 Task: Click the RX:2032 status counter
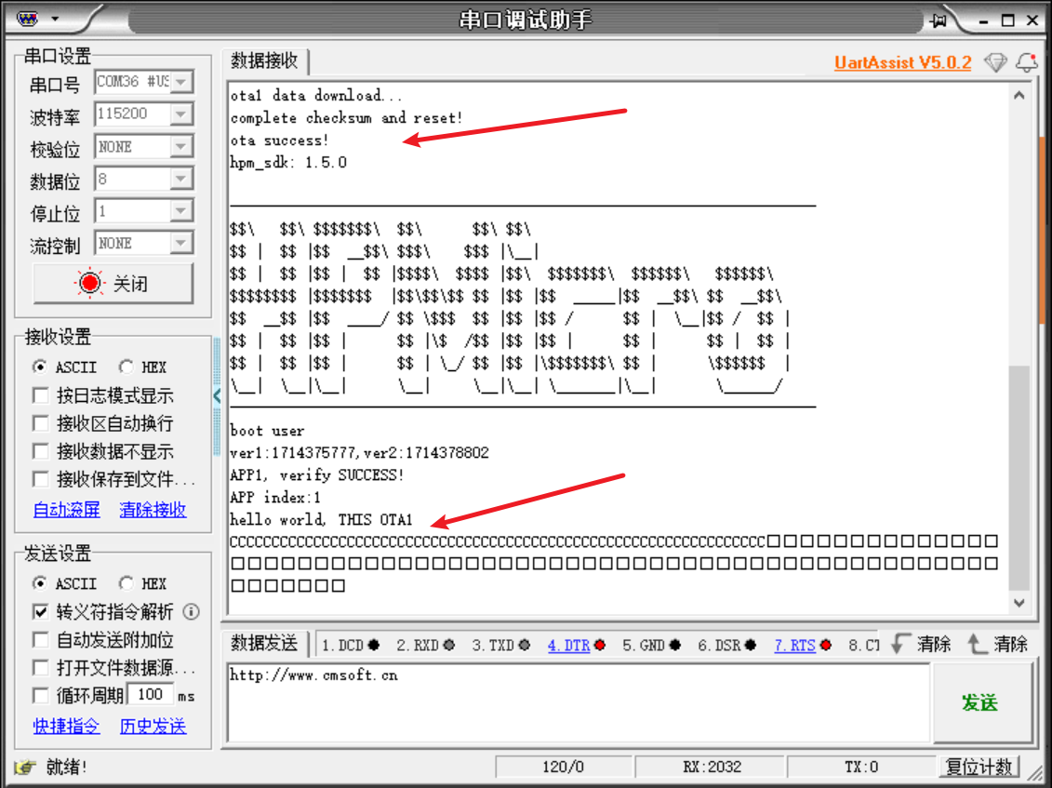712,767
